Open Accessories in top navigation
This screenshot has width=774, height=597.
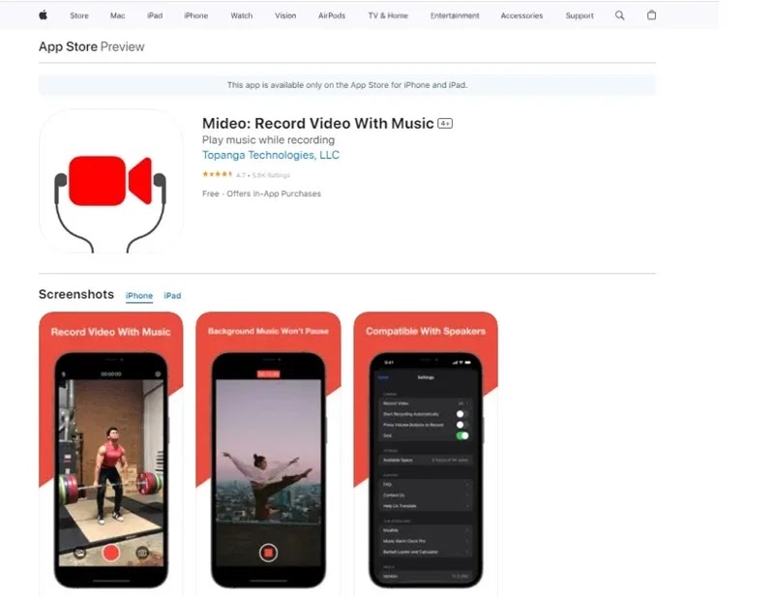click(x=521, y=15)
